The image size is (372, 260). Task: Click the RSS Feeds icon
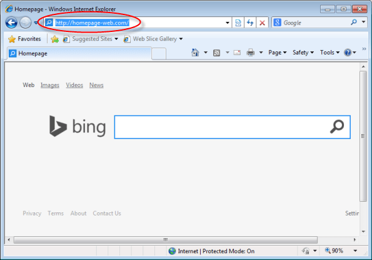(216, 53)
